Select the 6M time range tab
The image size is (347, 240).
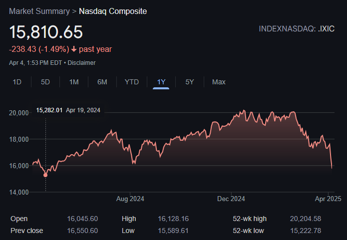[x=102, y=82]
